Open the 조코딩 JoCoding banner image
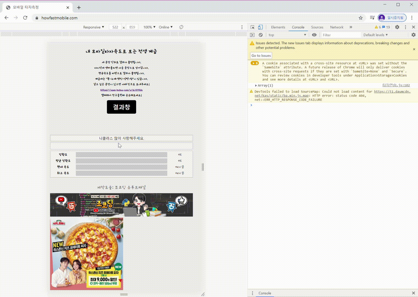Screen dimensions: 418x297 pyautogui.click(x=121, y=205)
